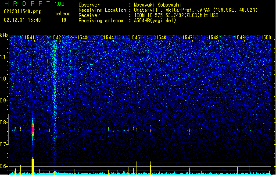
Task: Click the ICOM IC-575 receiver text
Action: click(176, 15)
